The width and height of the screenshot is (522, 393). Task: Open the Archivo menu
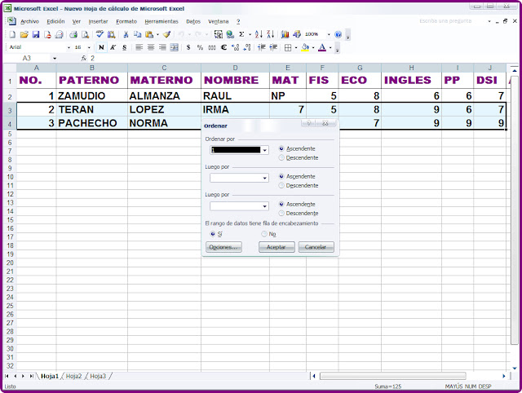[x=29, y=21]
